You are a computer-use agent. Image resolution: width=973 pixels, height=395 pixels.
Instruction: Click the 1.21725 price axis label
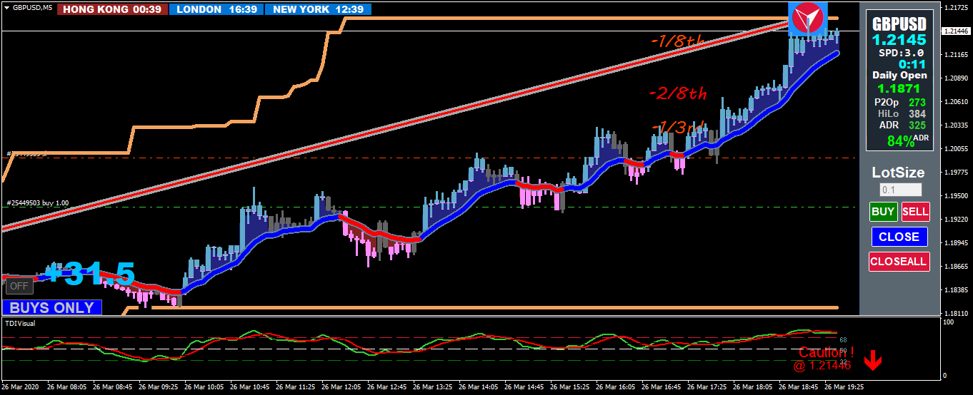pos(955,7)
